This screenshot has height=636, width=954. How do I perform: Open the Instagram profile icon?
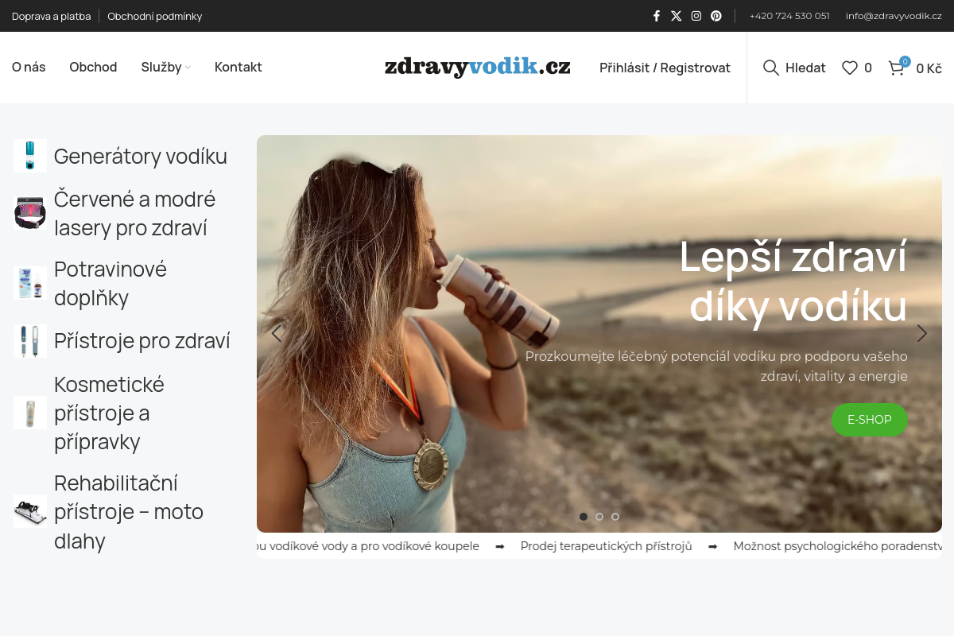[x=696, y=16]
